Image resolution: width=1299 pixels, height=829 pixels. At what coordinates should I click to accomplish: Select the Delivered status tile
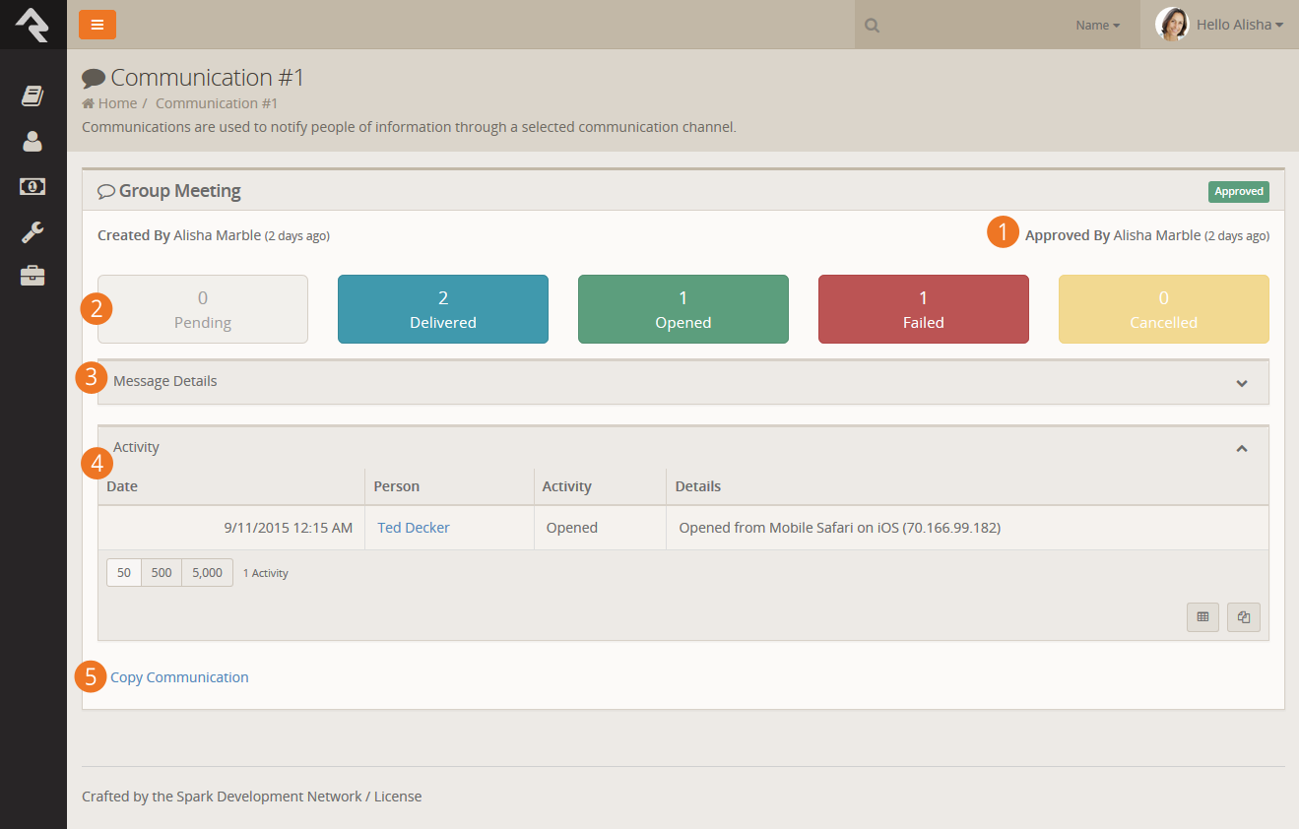[x=443, y=309]
